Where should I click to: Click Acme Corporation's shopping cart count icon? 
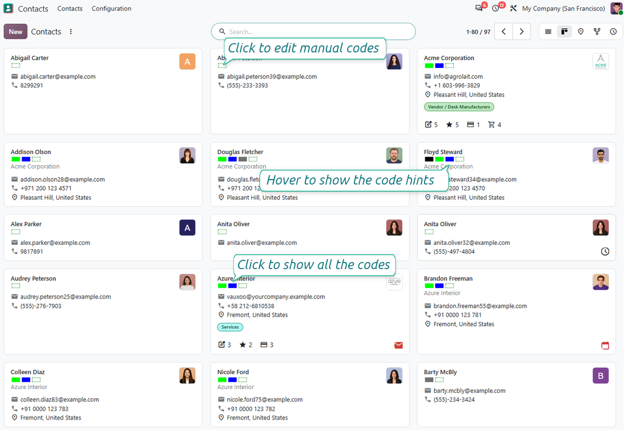491,124
